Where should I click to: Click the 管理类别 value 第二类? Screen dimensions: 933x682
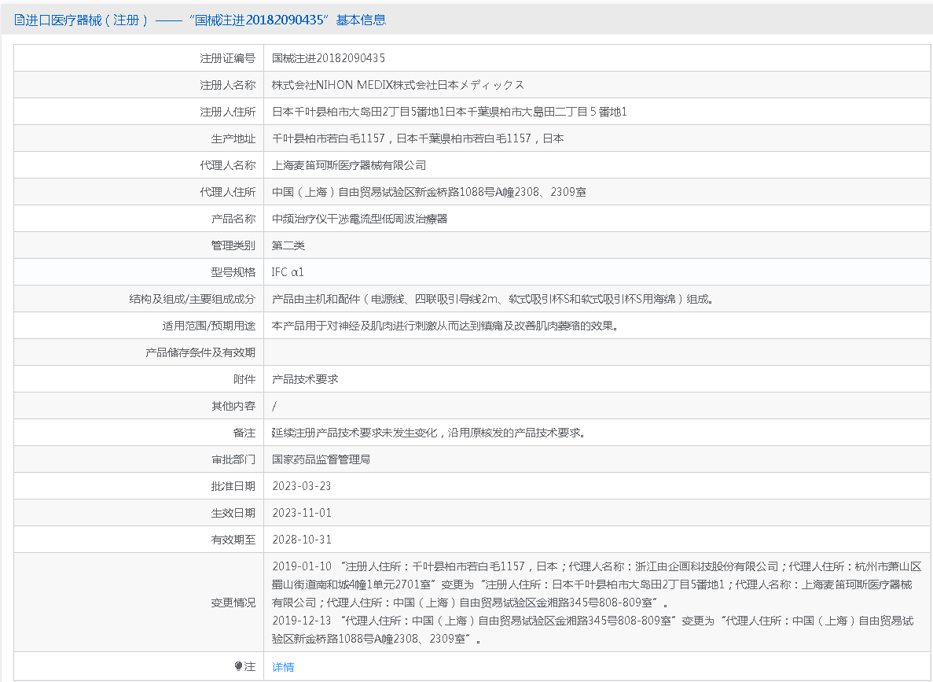coord(288,245)
